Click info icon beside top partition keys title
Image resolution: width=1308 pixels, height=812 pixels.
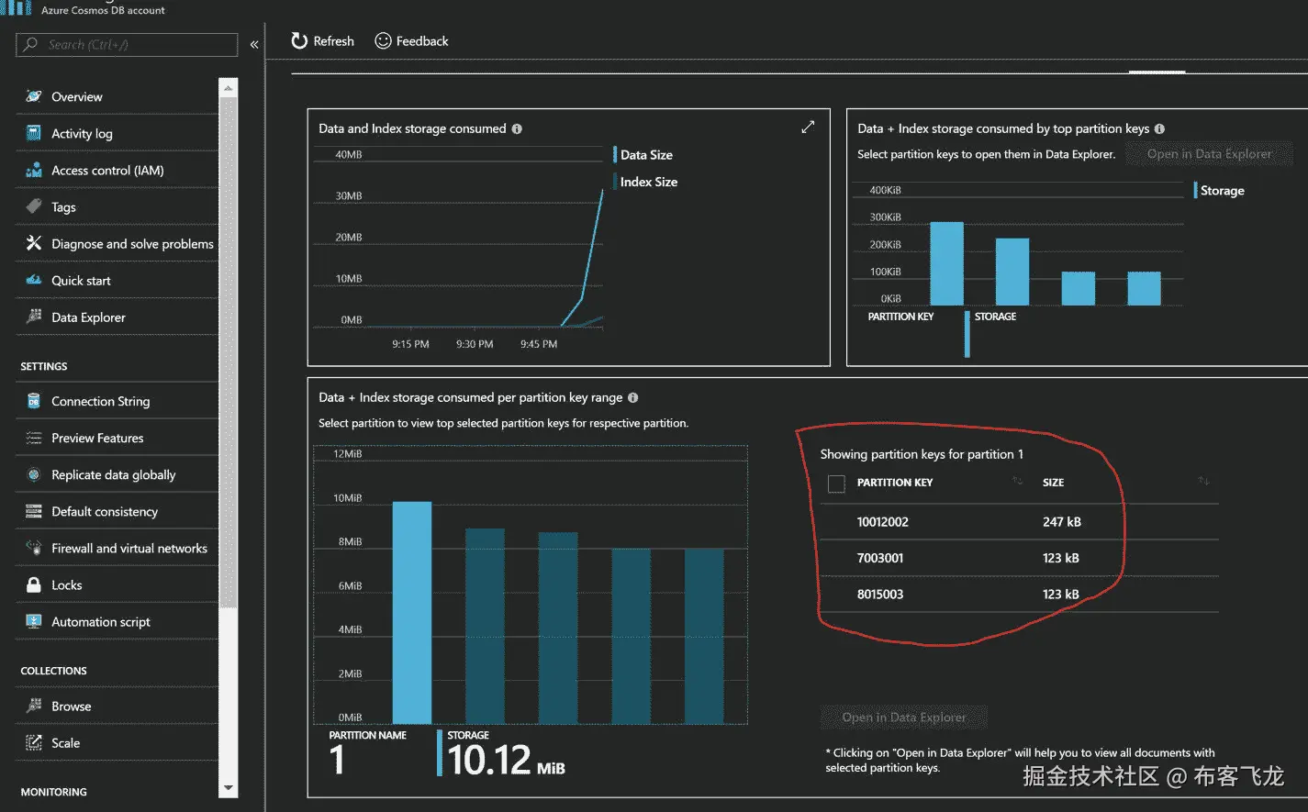(x=1159, y=128)
